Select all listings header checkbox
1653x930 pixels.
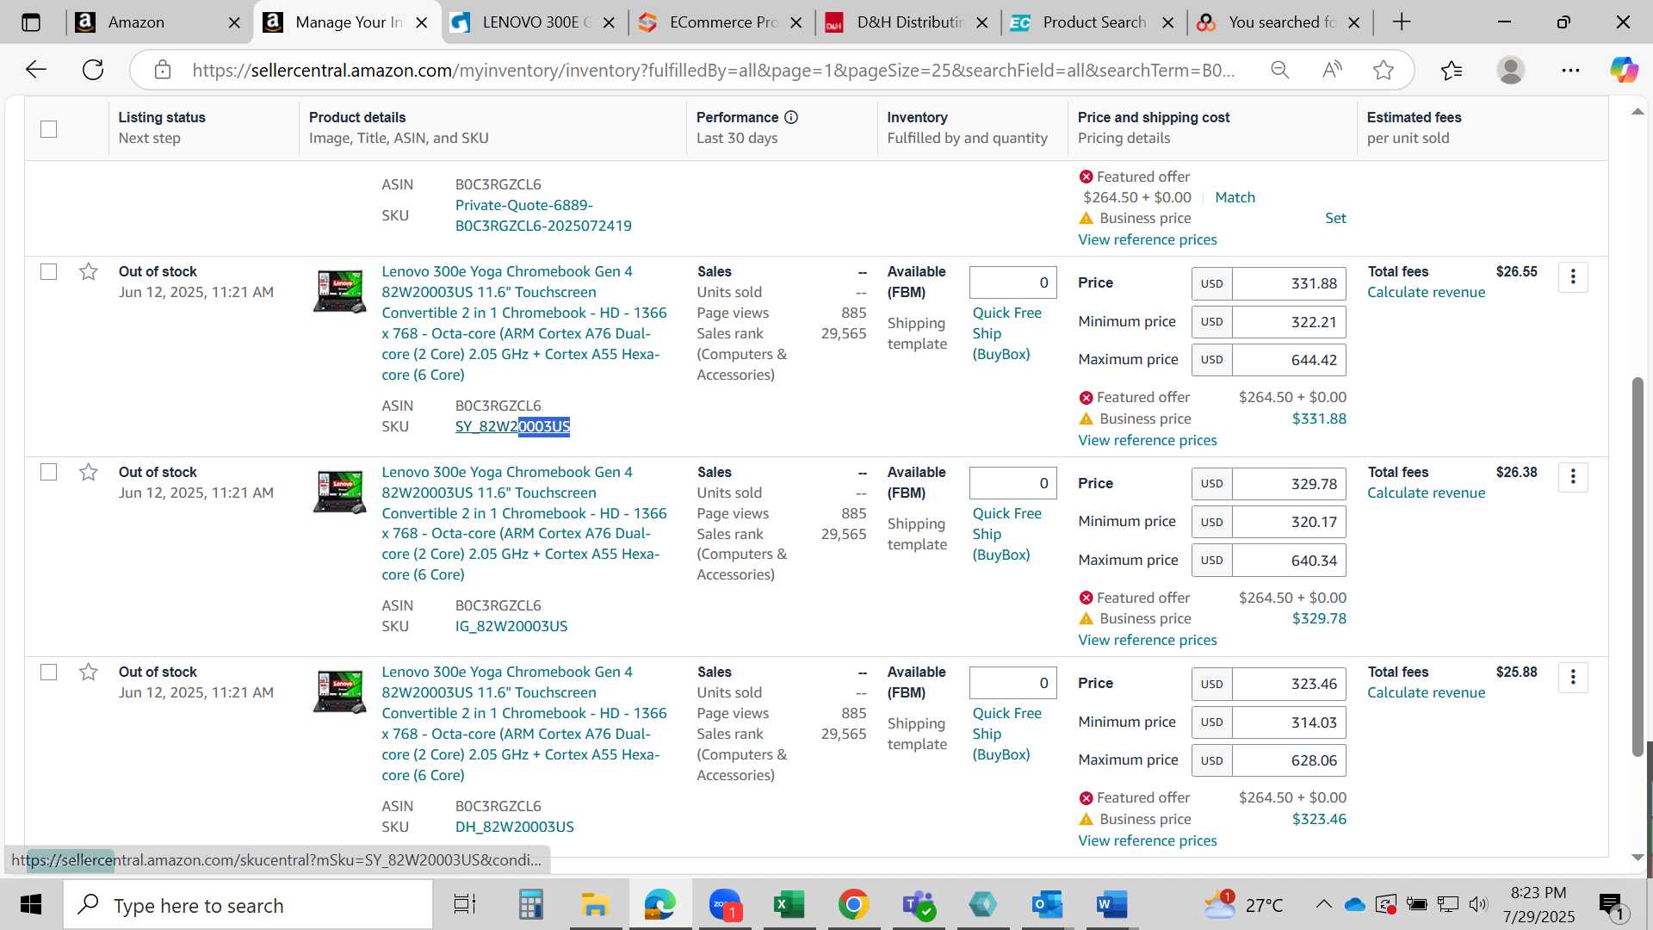49,129
